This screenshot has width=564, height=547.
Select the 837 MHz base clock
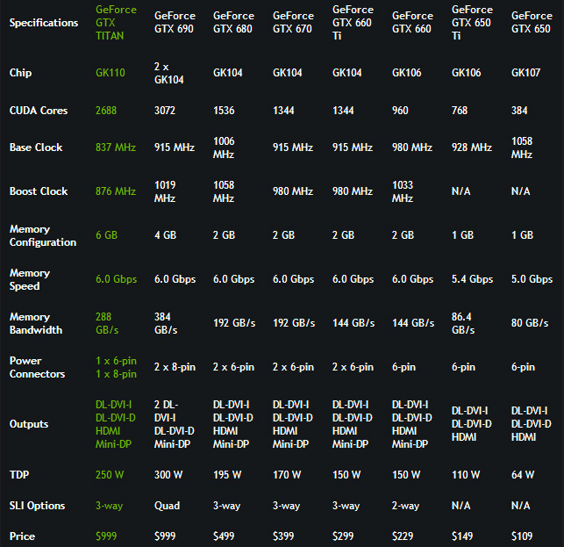tap(116, 148)
